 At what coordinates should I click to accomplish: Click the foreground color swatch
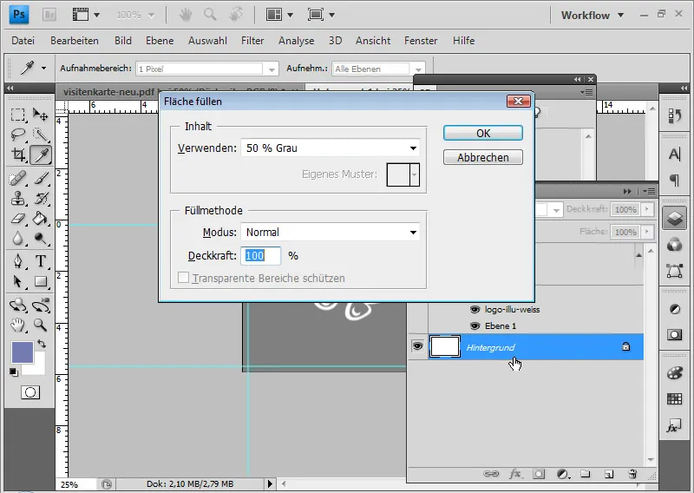point(23,352)
